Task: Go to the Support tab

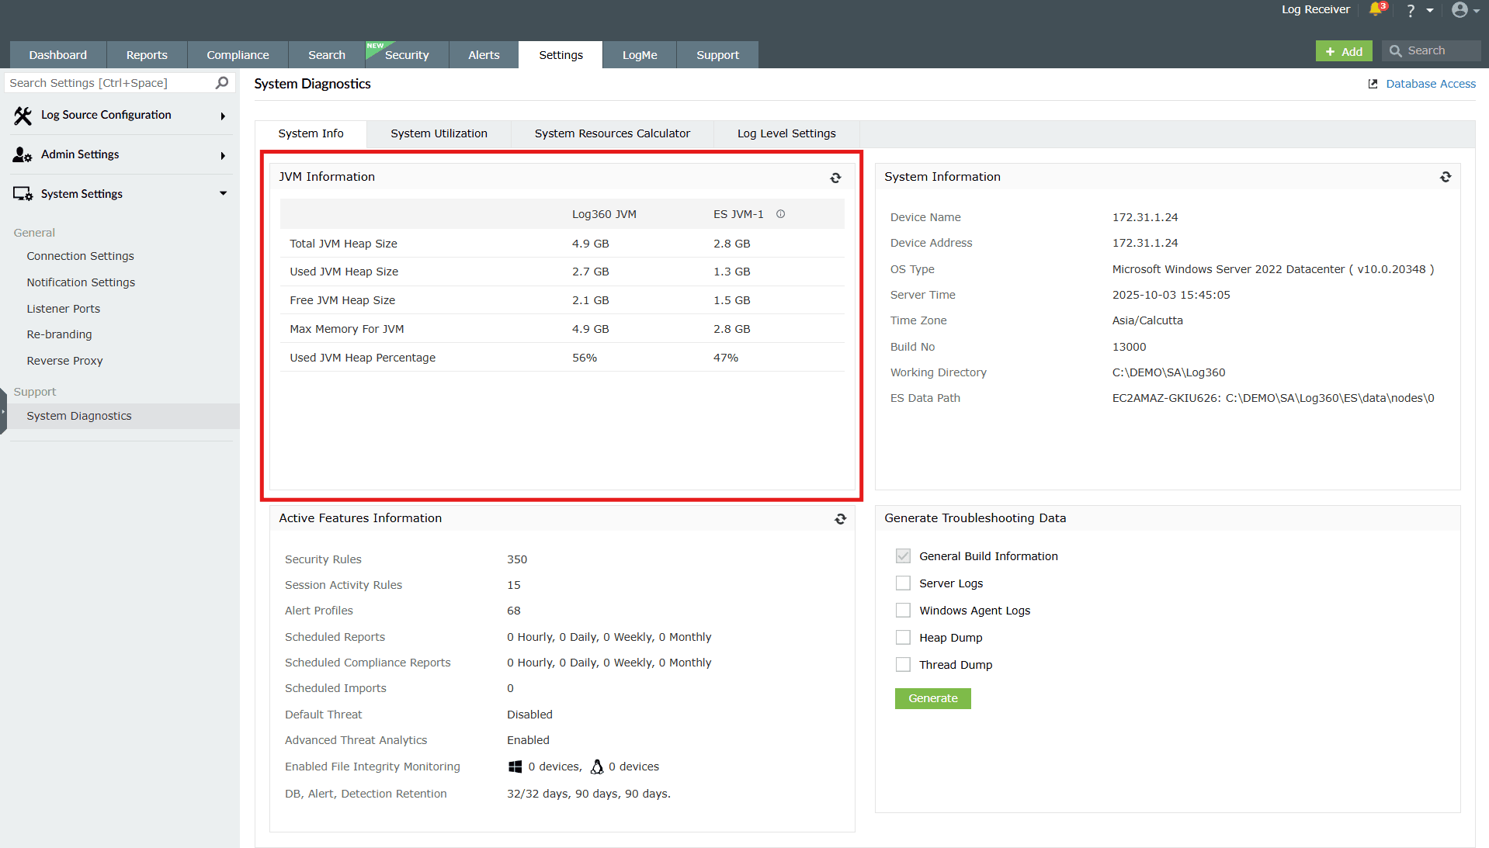Action: (x=717, y=55)
